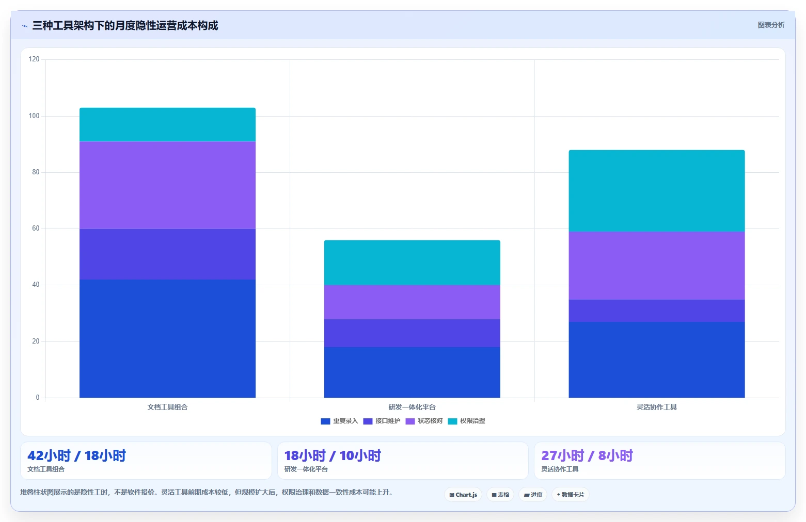Viewport: 806px width, 522px height.
Task: Click the footnote text starting 堆叠柱状图展示
Action: point(208,492)
